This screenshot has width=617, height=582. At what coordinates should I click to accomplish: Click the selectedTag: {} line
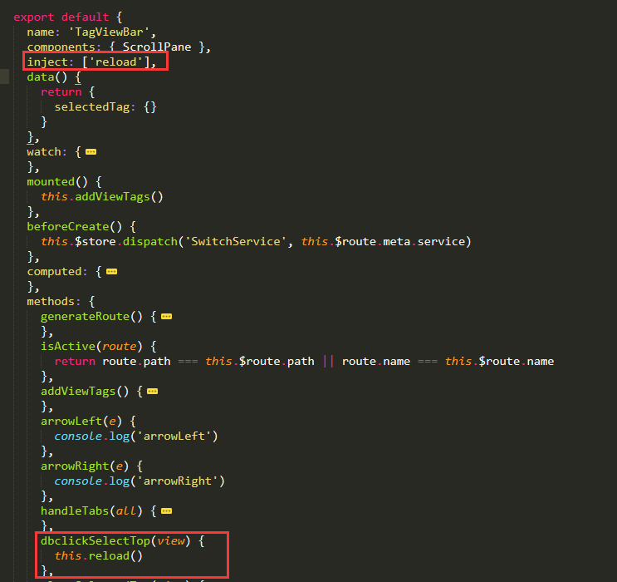pyautogui.click(x=105, y=107)
